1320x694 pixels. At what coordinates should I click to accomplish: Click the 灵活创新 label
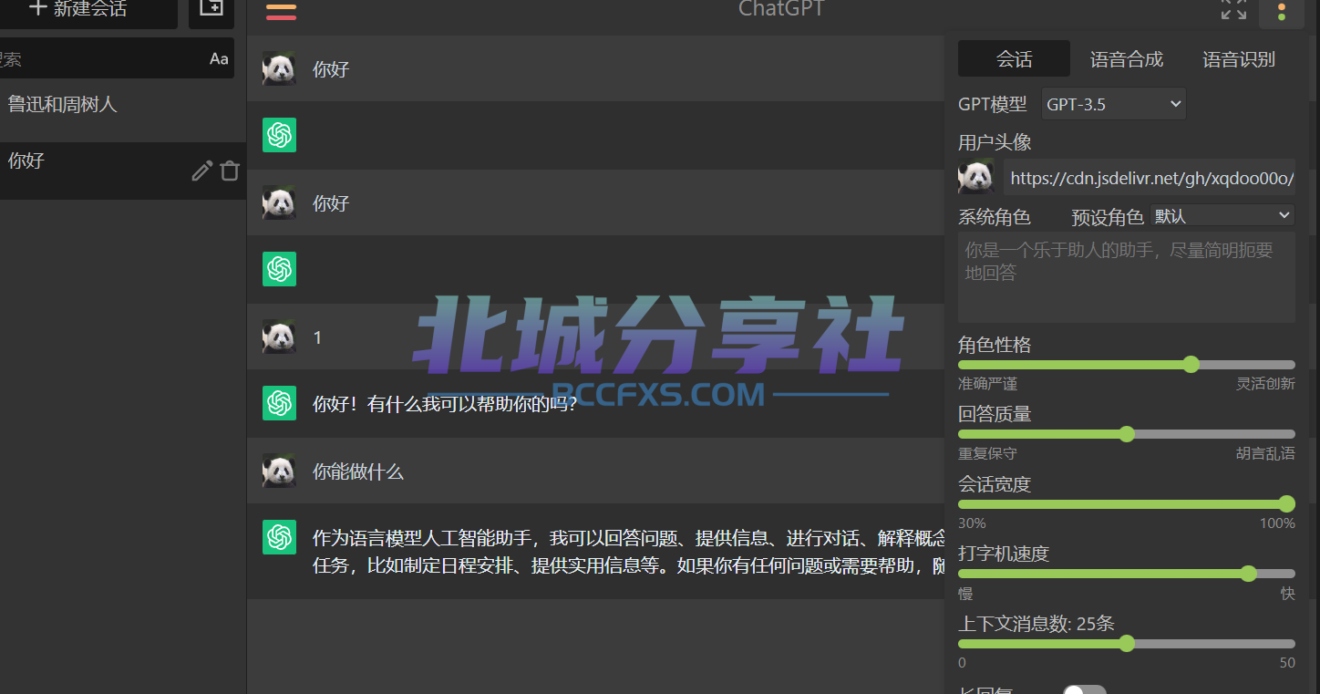[x=1265, y=384]
